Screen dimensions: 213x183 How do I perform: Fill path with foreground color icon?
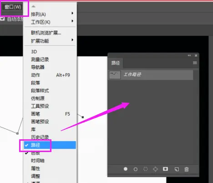(126, 169)
